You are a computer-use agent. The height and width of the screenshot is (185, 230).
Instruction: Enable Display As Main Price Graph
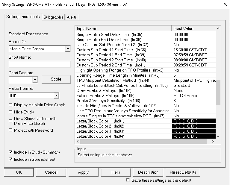tap(10, 105)
